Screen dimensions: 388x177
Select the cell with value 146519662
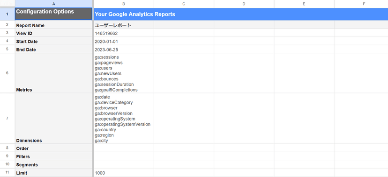click(x=124, y=33)
